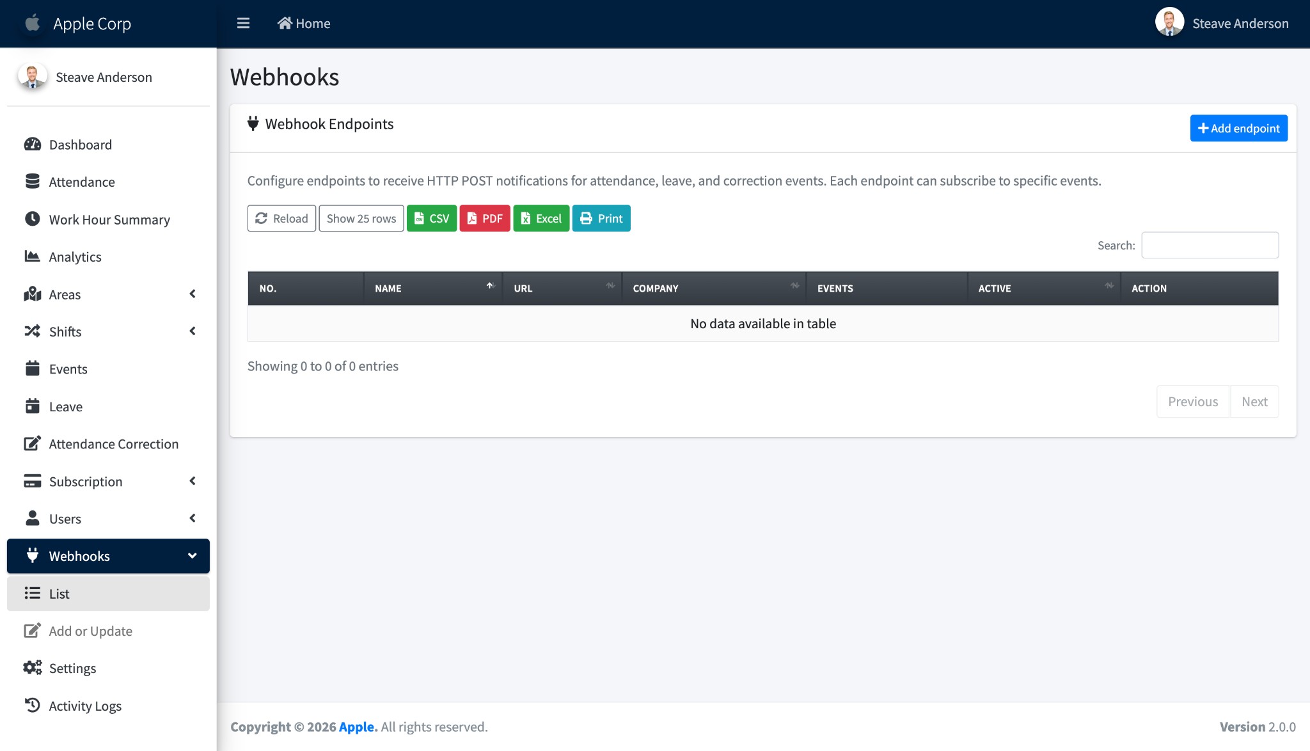This screenshot has width=1310, height=751.
Task: Type in the Search field
Action: (x=1209, y=245)
